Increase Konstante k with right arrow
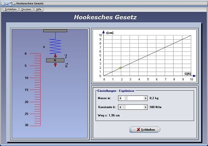208x146 pixels. tap(145, 107)
